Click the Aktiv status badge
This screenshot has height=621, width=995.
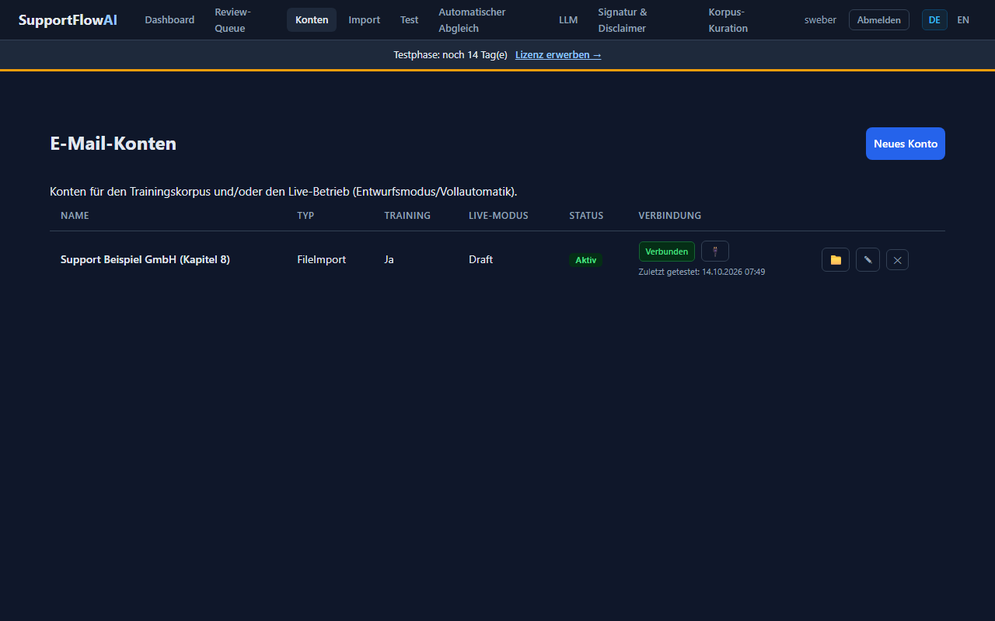586,260
